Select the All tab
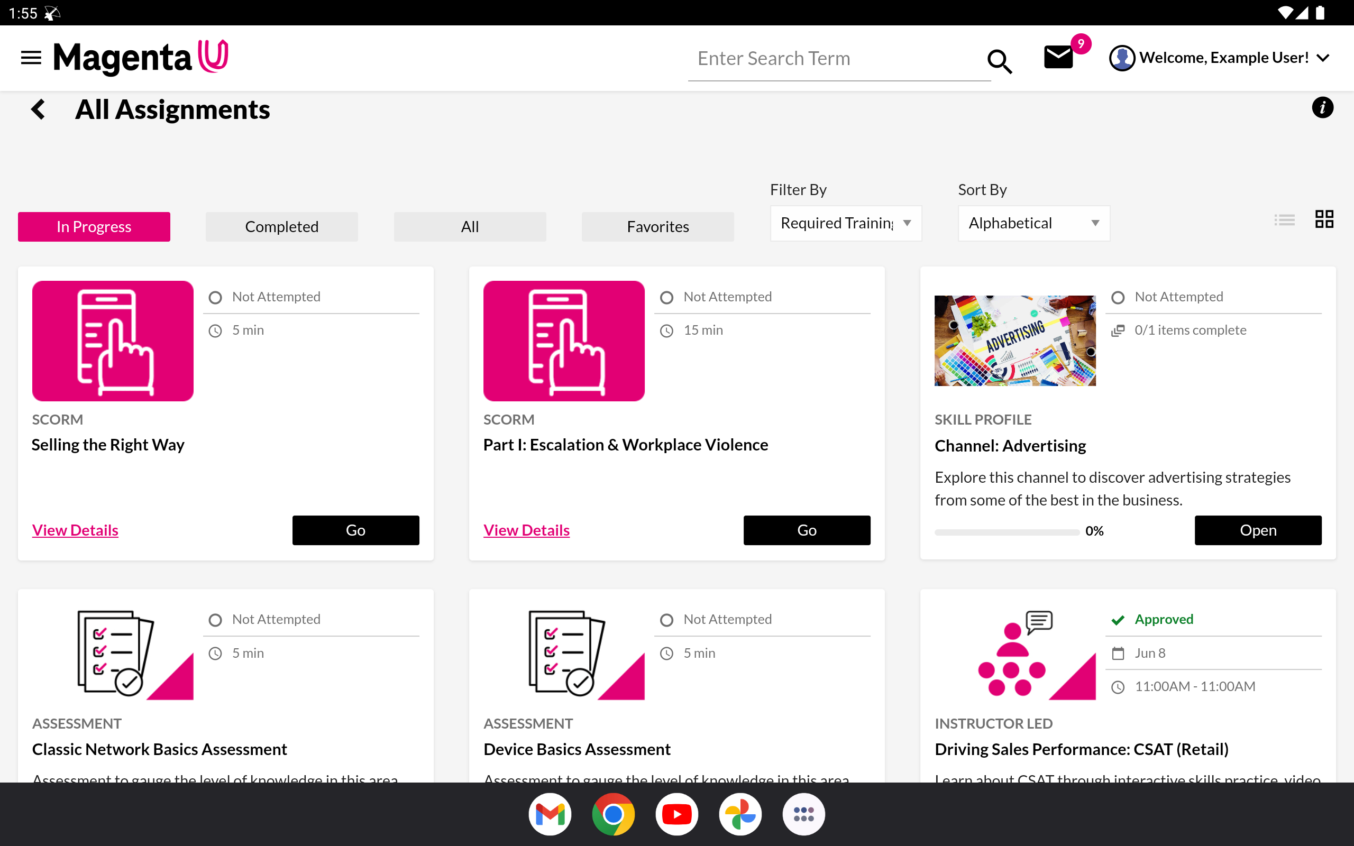This screenshot has width=1354, height=846. point(470,227)
